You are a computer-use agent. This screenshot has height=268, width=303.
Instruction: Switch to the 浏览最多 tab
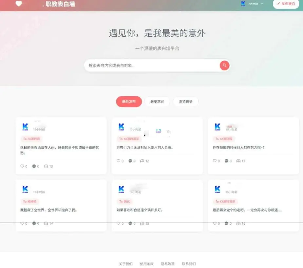coord(185,101)
